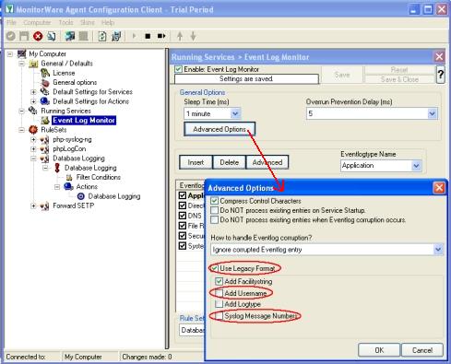Expand the Forward SETP ruleset node
This screenshot has width=451, height=364.
click(33, 205)
